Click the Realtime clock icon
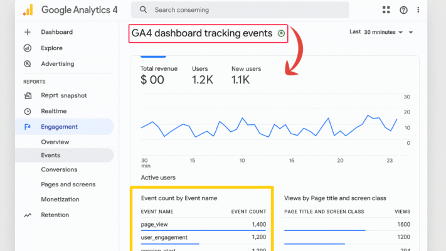 [28, 111]
